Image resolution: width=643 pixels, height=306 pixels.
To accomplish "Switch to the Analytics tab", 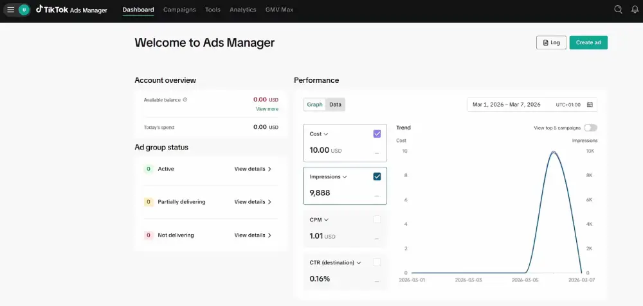I will click(243, 10).
